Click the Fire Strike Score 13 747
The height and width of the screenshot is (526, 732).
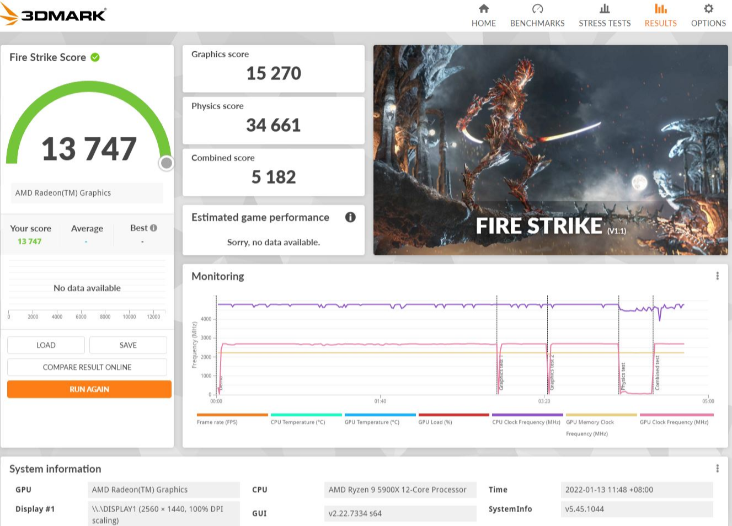pyautogui.click(x=89, y=149)
